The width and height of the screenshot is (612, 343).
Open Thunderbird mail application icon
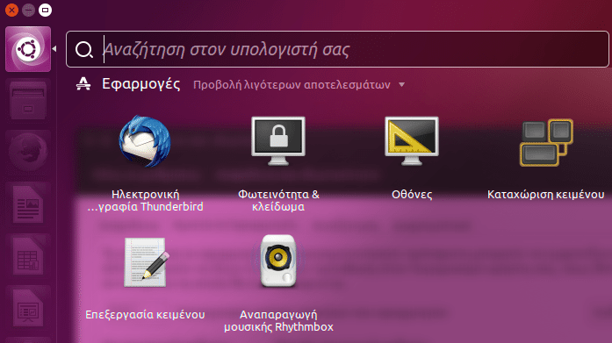point(145,141)
